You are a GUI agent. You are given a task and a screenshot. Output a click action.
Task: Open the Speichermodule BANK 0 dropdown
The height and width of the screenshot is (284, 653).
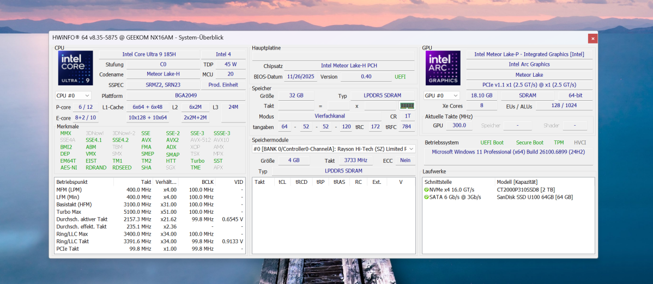(334, 149)
